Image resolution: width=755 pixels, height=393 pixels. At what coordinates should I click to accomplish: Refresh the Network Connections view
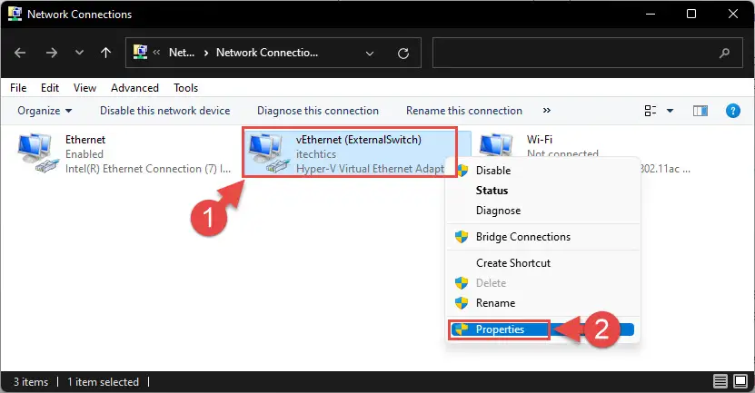pyautogui.click(x=403, y=53)
